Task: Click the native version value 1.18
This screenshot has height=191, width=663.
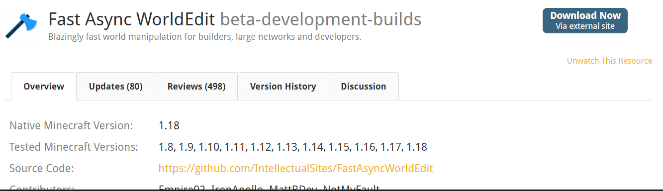Action: point(169,126)
